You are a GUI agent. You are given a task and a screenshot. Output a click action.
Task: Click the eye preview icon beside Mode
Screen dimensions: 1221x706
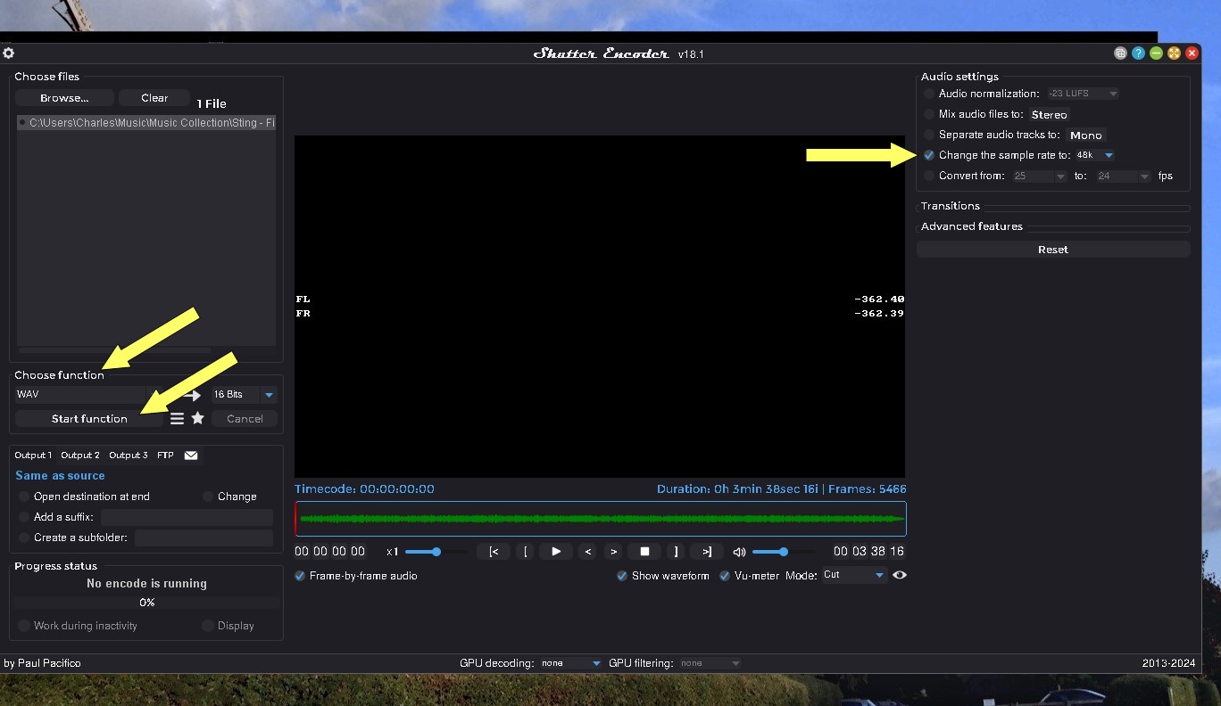(900, 575)
